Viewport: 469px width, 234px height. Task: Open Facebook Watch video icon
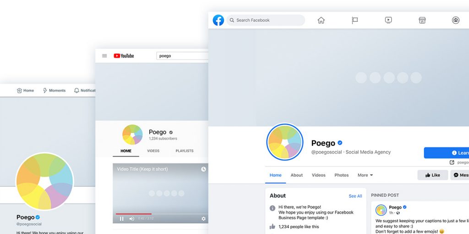tap(388, 20)
